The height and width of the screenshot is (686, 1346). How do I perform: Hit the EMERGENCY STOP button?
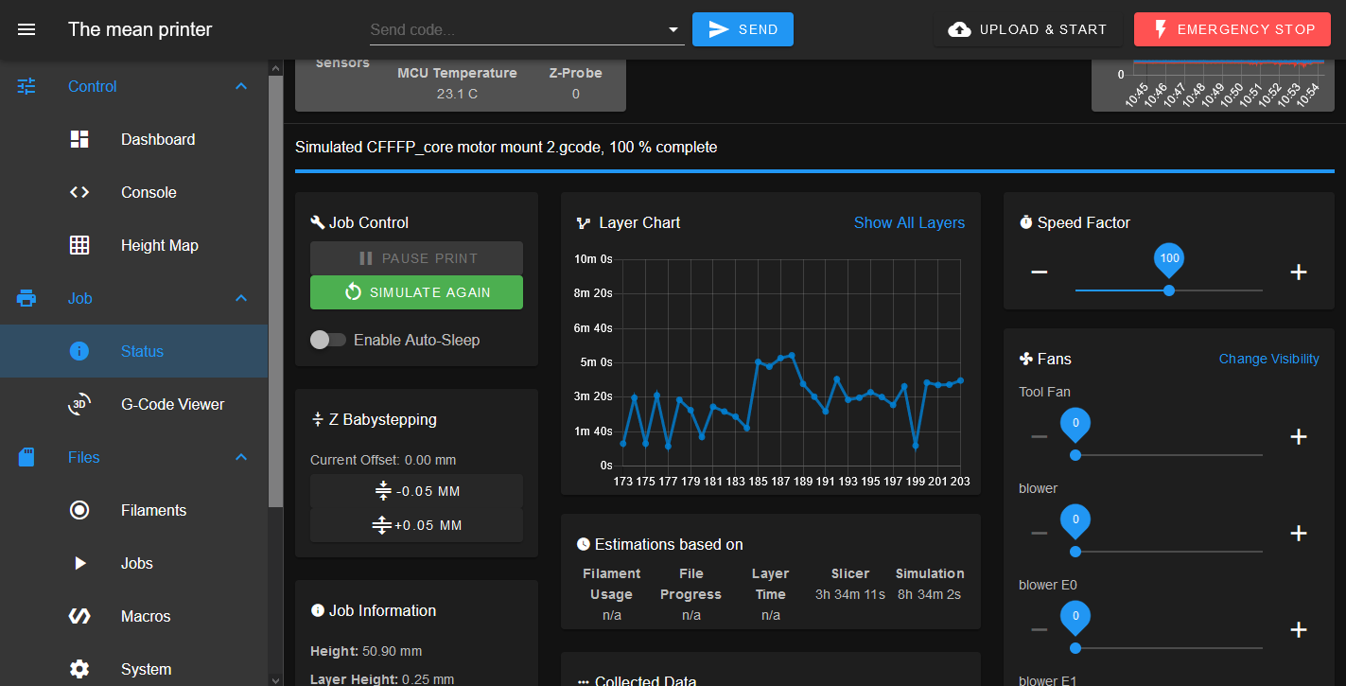click(1232, 29)
